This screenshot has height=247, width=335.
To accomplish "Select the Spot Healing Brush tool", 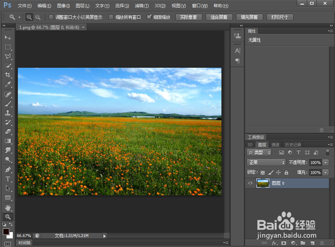I will (x=8, y=94).
